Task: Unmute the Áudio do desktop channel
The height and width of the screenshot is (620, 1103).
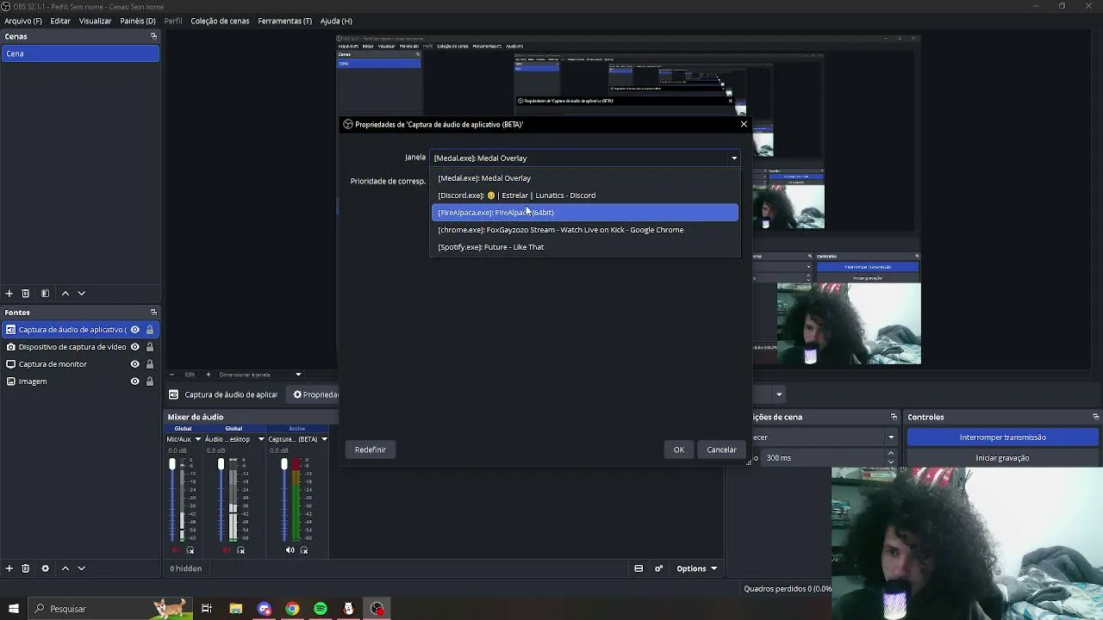Action: click(226, 550)
